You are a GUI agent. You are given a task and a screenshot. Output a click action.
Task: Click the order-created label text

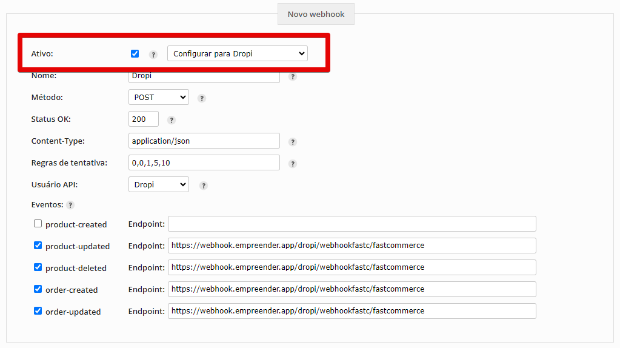coord(72,290)
